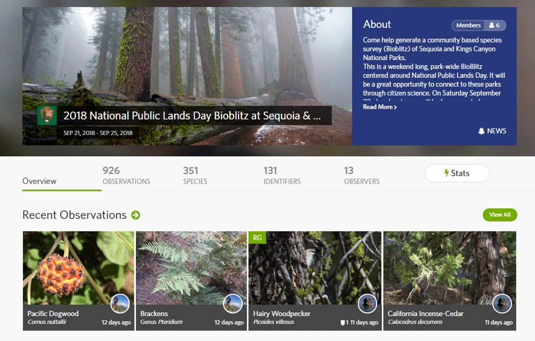The width and height of the screenshot is (535, 341).
Task: Click the National Park Service project badge icon
Action: click(x=47, y=115)
